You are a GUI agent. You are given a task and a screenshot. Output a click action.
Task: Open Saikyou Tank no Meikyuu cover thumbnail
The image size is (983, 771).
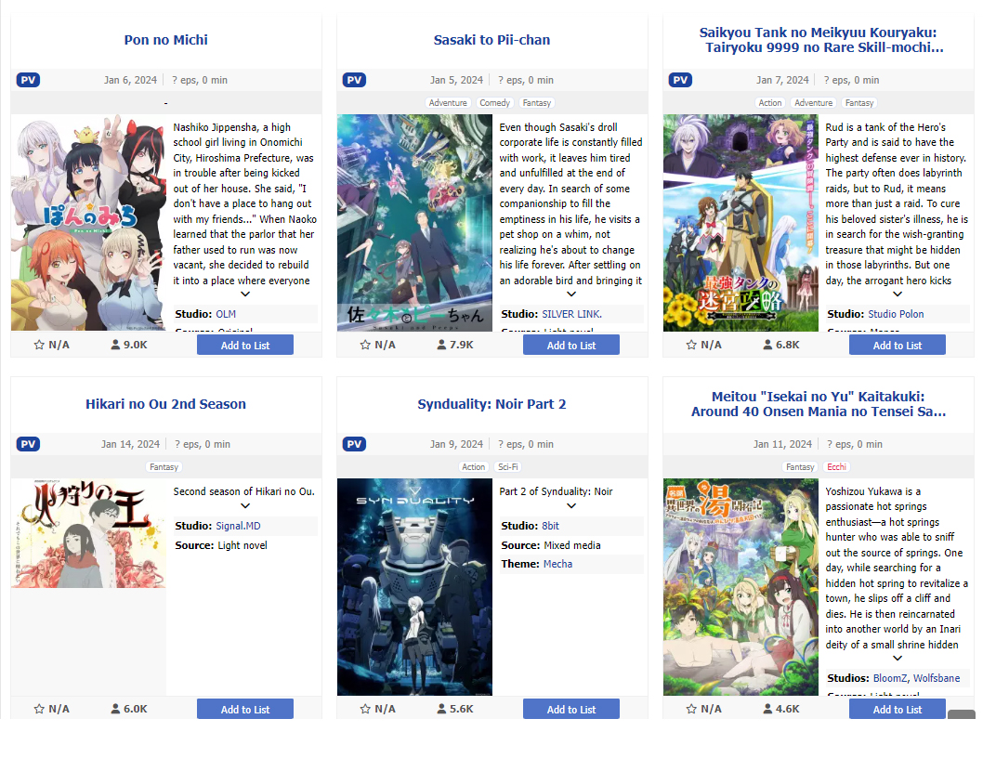click(741, 223)
